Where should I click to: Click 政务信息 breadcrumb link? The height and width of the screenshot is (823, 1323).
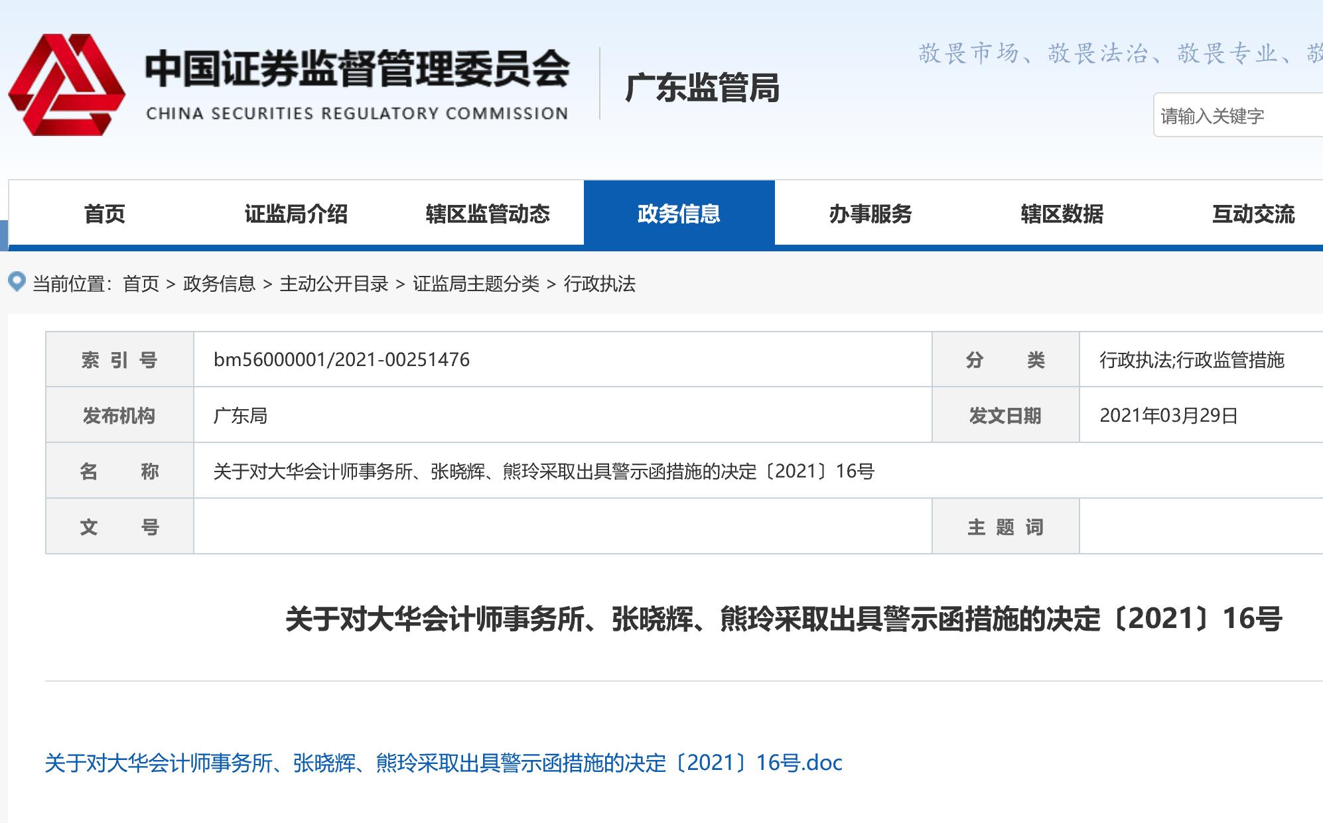point(219,284)
